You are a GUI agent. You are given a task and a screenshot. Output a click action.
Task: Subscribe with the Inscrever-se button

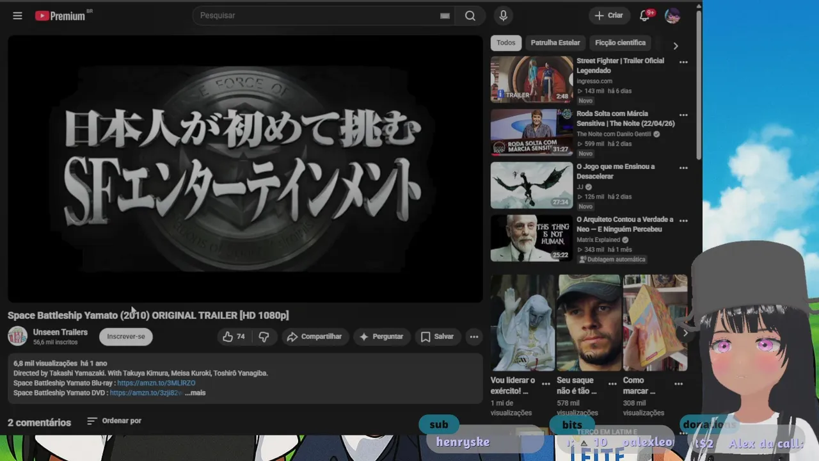[126, 336]
